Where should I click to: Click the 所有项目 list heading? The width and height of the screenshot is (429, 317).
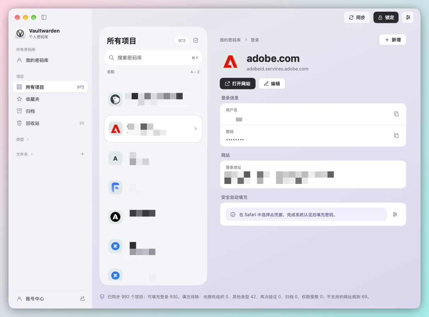tap(121, 41)
